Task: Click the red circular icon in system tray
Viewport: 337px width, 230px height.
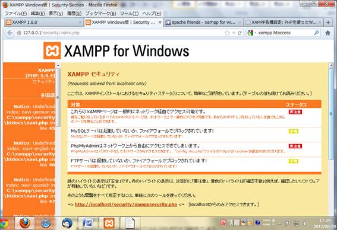Action: (x=223, y=223)
